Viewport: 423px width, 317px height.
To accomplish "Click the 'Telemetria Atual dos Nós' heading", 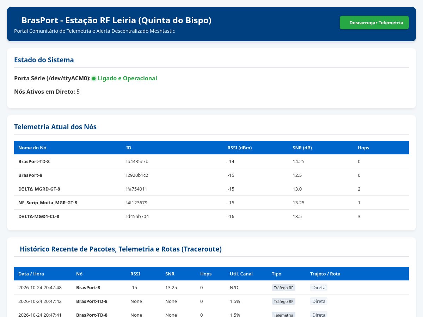I will pyautogui.click(x=55, y=127).
